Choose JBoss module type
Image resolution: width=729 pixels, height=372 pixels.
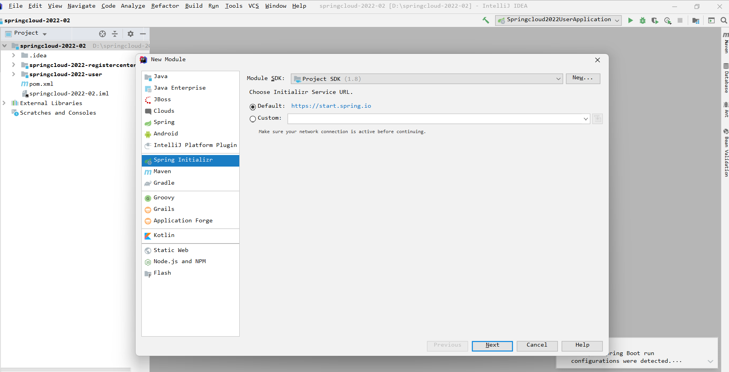190,100
